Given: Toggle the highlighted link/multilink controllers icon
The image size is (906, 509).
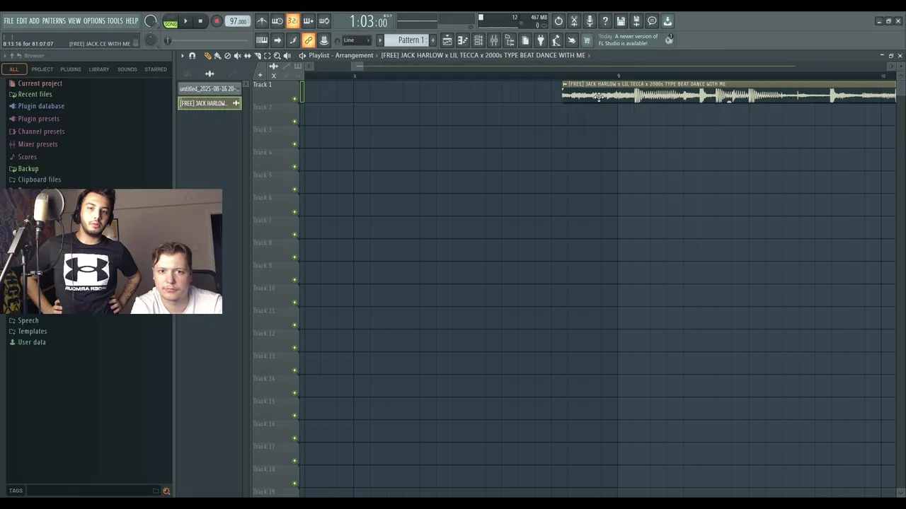Looking at the screenshot, I should [x=309, y=40].
